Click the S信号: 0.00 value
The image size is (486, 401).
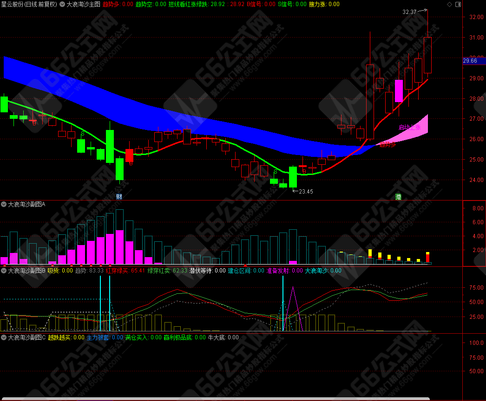tap(292, 4)
